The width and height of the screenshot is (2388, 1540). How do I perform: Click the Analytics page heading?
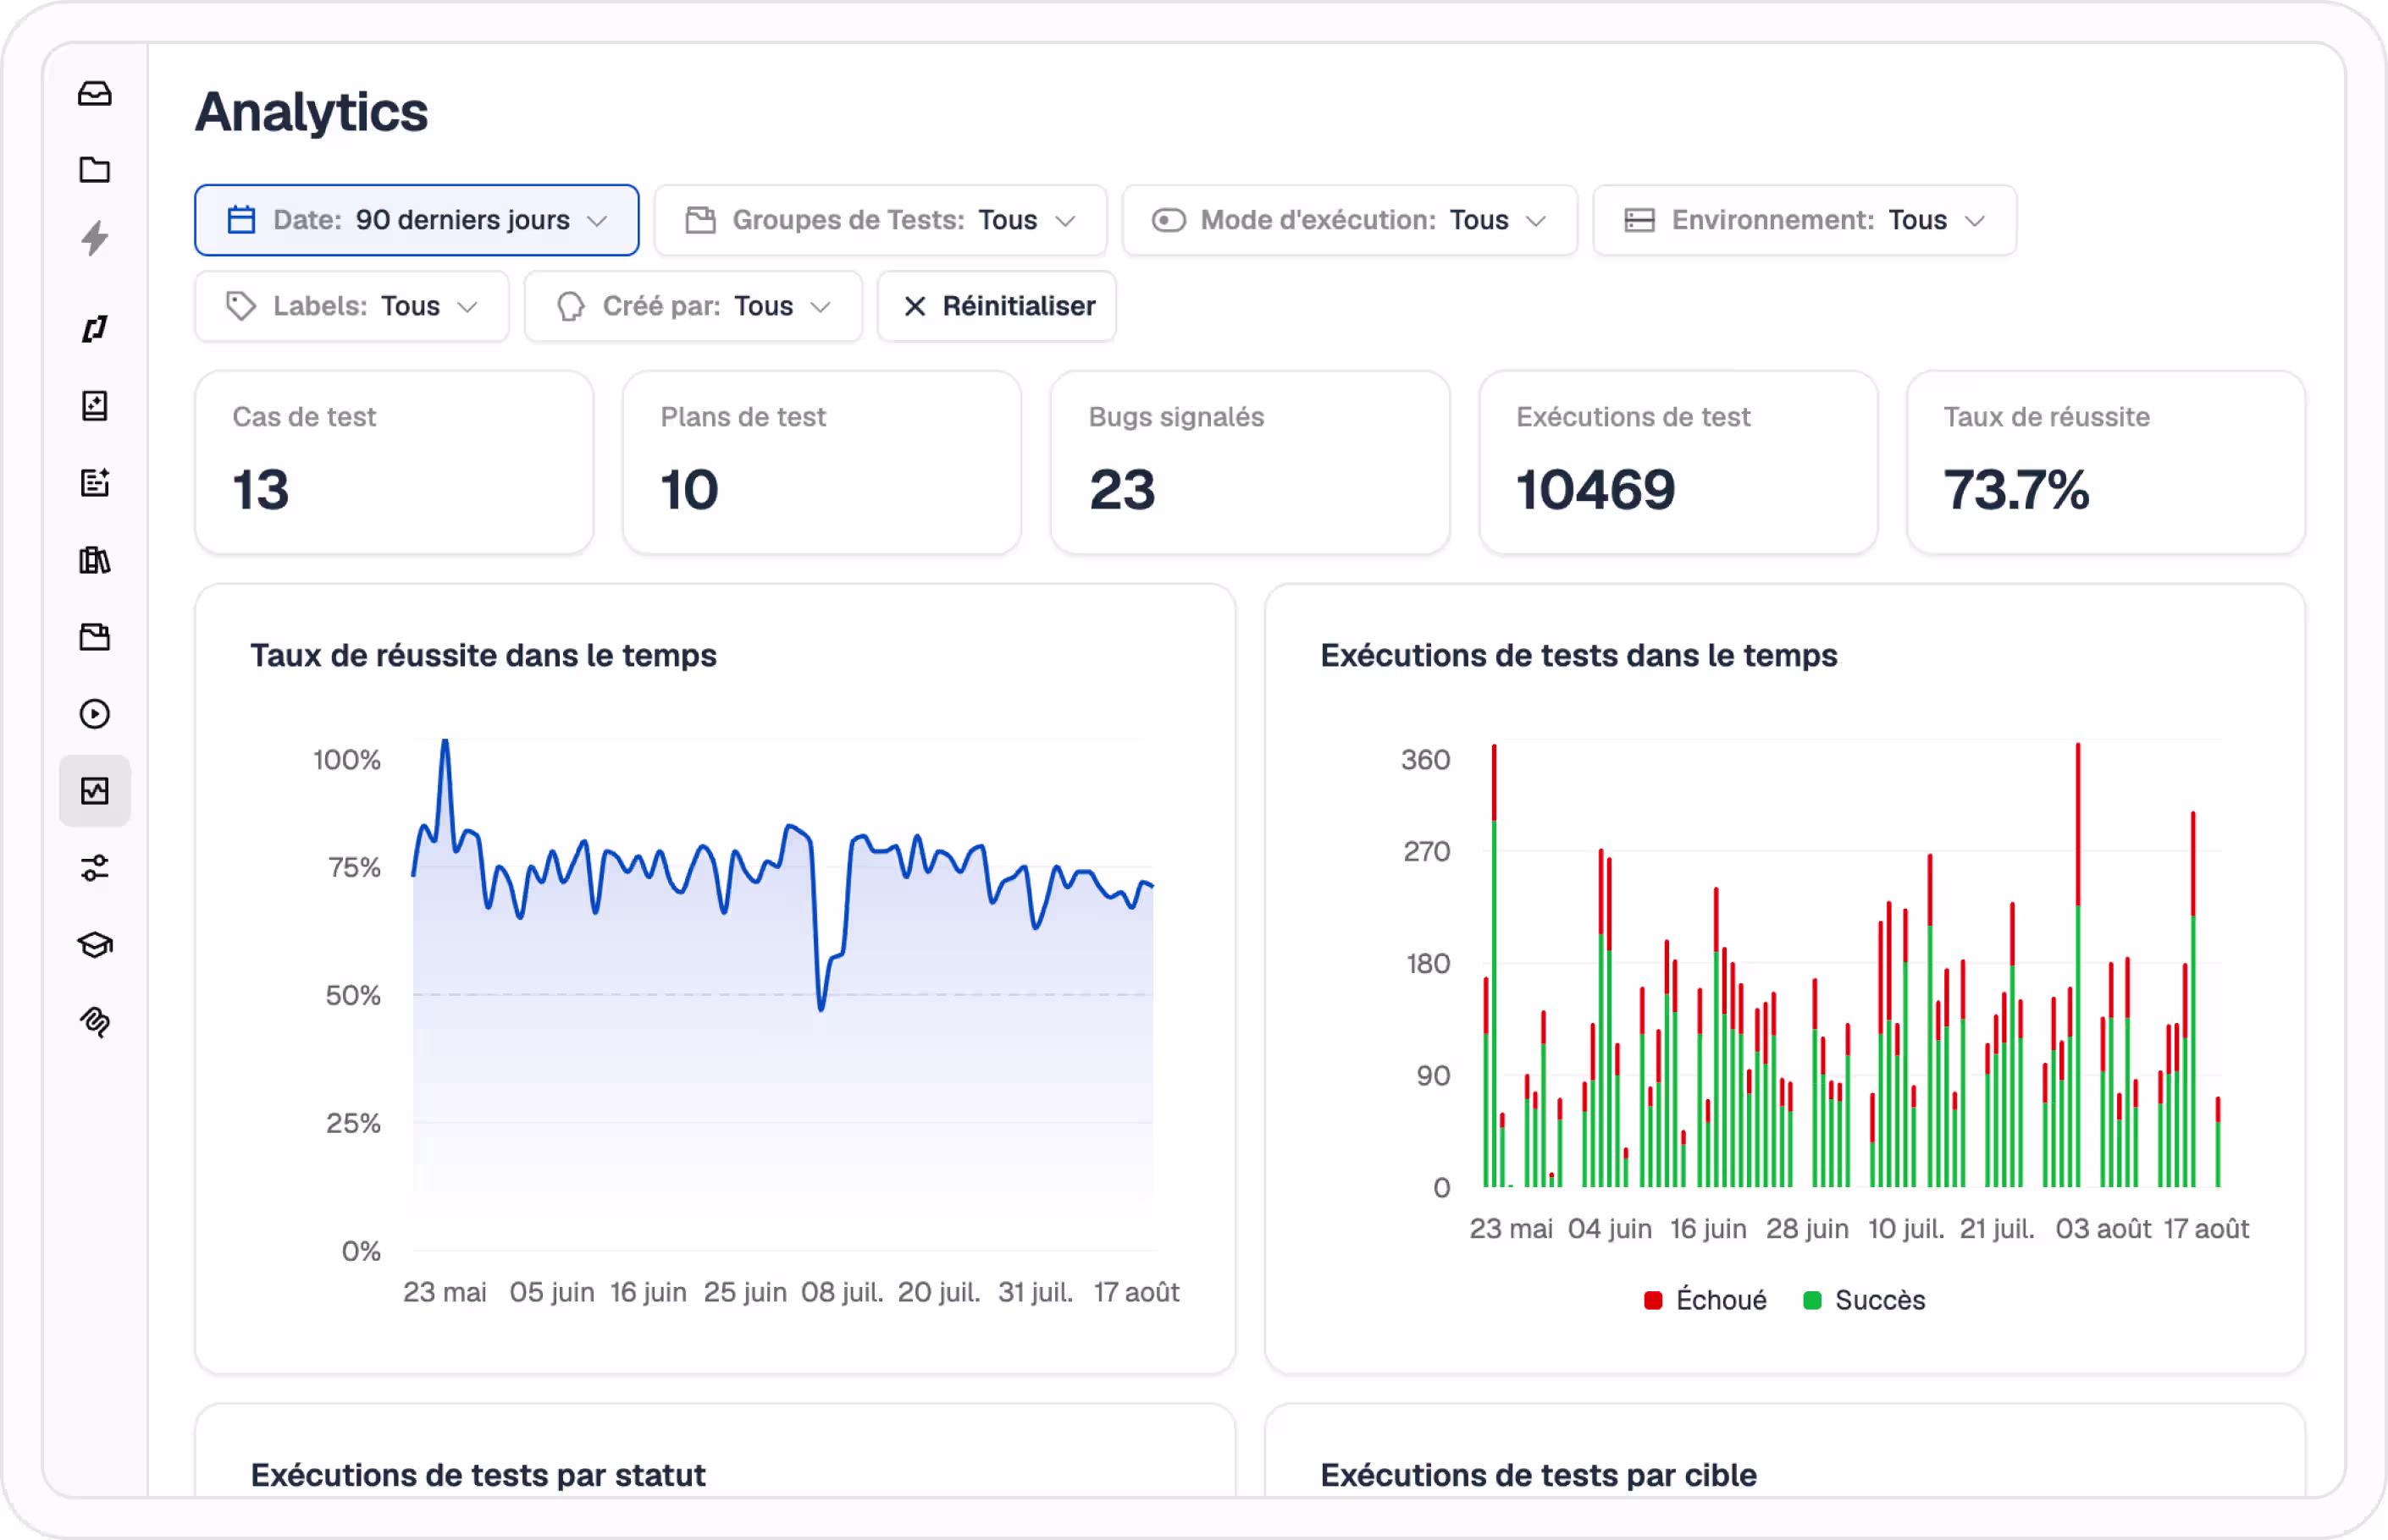pos(312,112)
